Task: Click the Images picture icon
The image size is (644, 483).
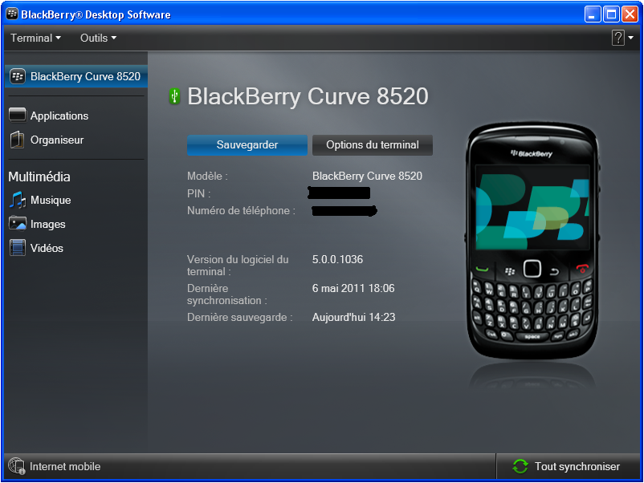Action: pos(17,224)
